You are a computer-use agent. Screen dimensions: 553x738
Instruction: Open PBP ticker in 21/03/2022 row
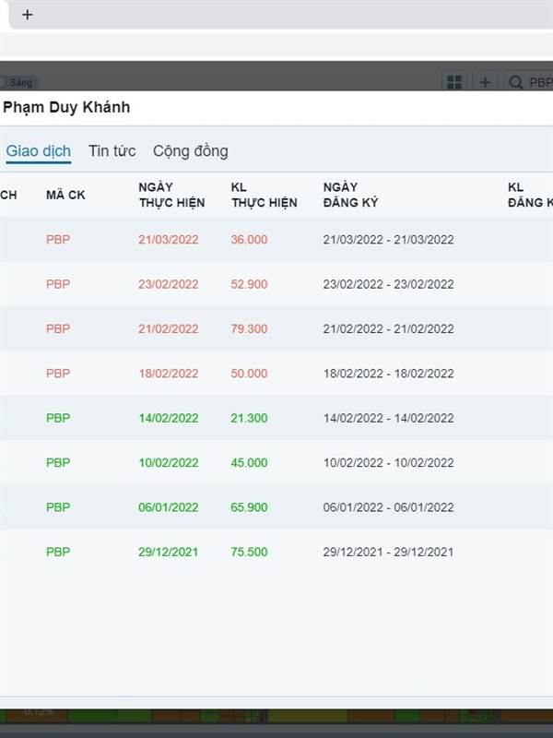[x=58, y=240]
